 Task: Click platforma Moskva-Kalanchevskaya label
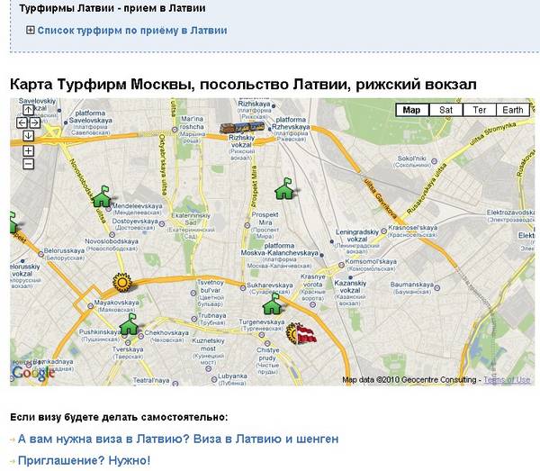point(279,256)
